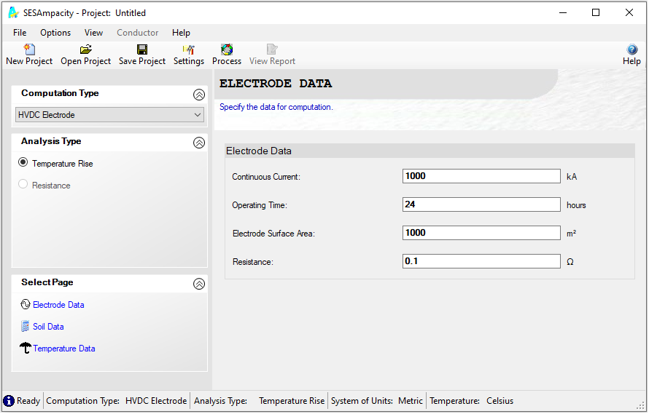Open the Help menu
This screenshot has width=649, height=414.
coord(181,33)
